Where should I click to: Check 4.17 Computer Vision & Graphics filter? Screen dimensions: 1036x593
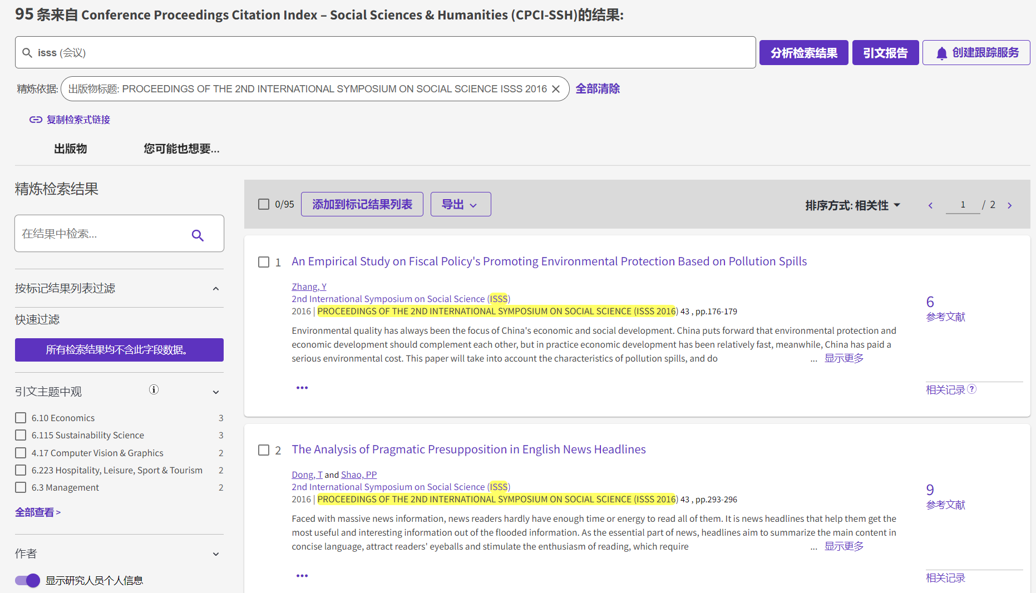click(21, 453)
